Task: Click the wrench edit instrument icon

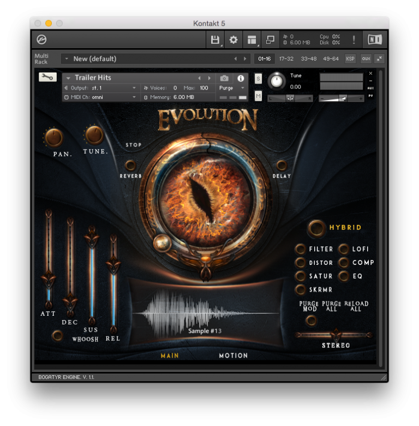Action: point(47,78)
